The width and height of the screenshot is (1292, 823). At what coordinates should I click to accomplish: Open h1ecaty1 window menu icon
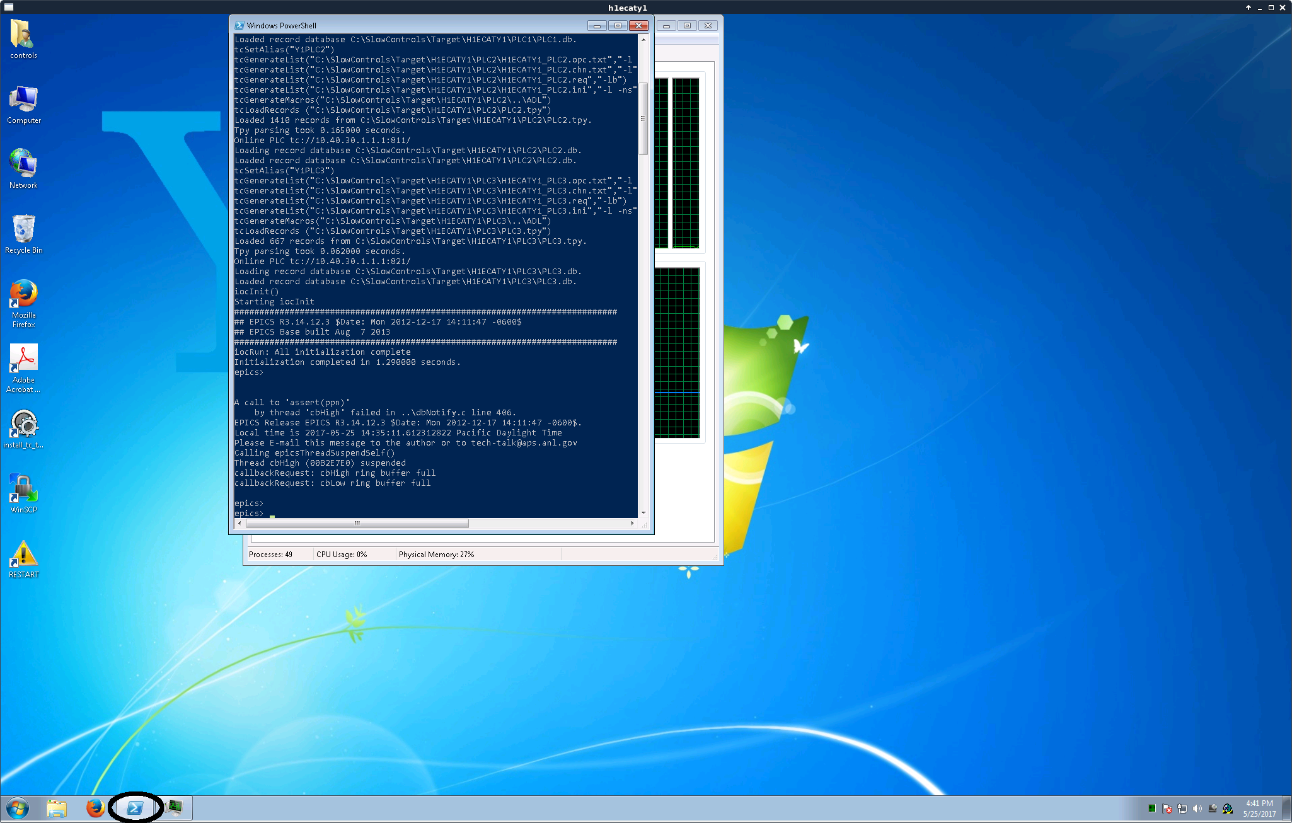tap(9, 7)
